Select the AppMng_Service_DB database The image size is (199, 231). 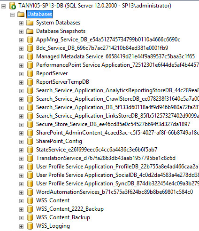pyautogui.click(x=108, y=40)
